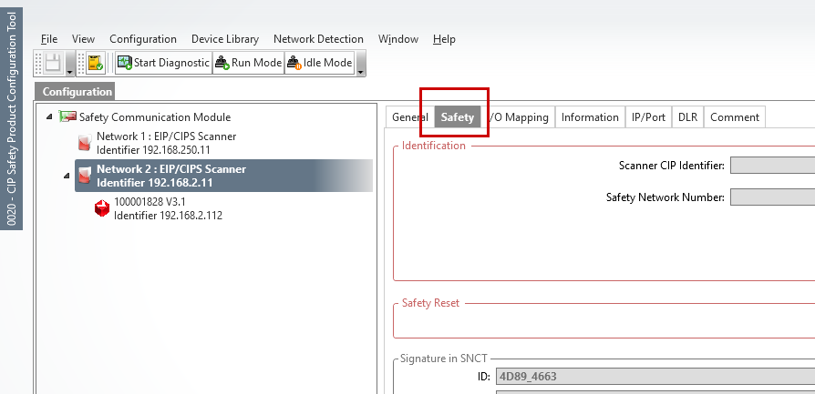Select device 100001828 V3.1 in tree

click(x=168, y=208)
